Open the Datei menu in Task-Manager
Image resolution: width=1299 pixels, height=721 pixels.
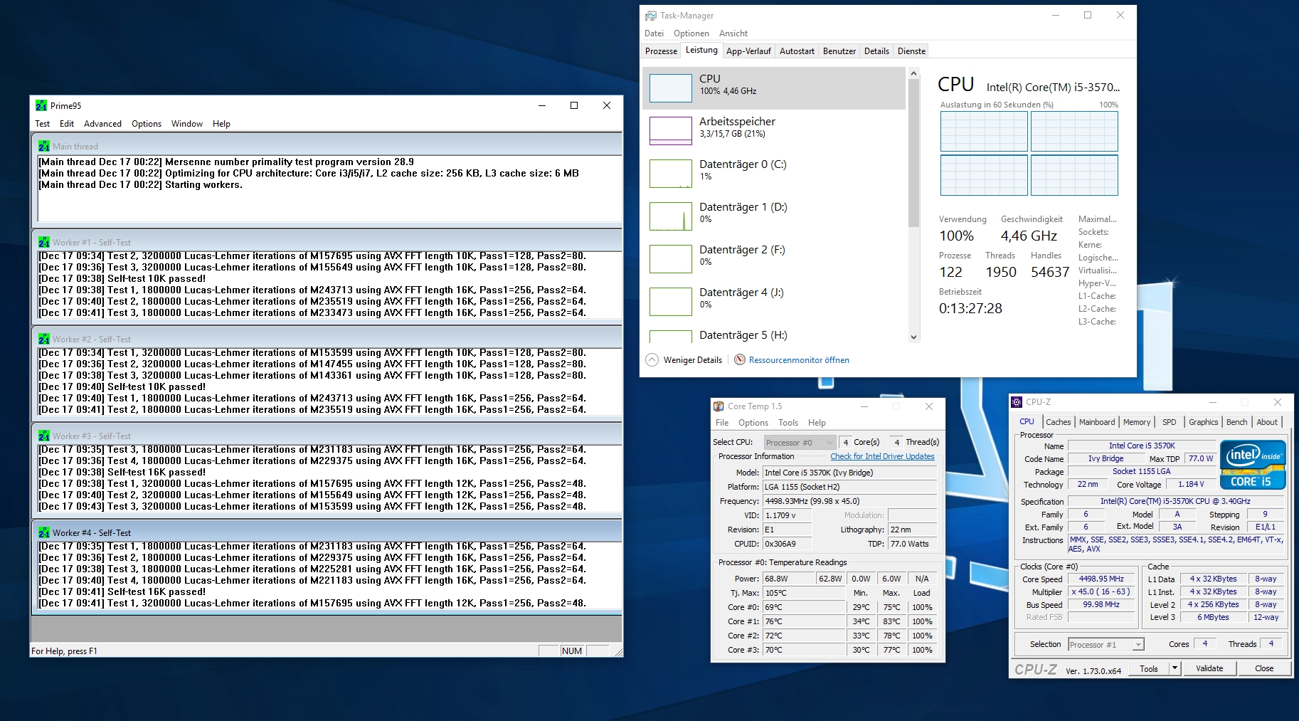654,33
